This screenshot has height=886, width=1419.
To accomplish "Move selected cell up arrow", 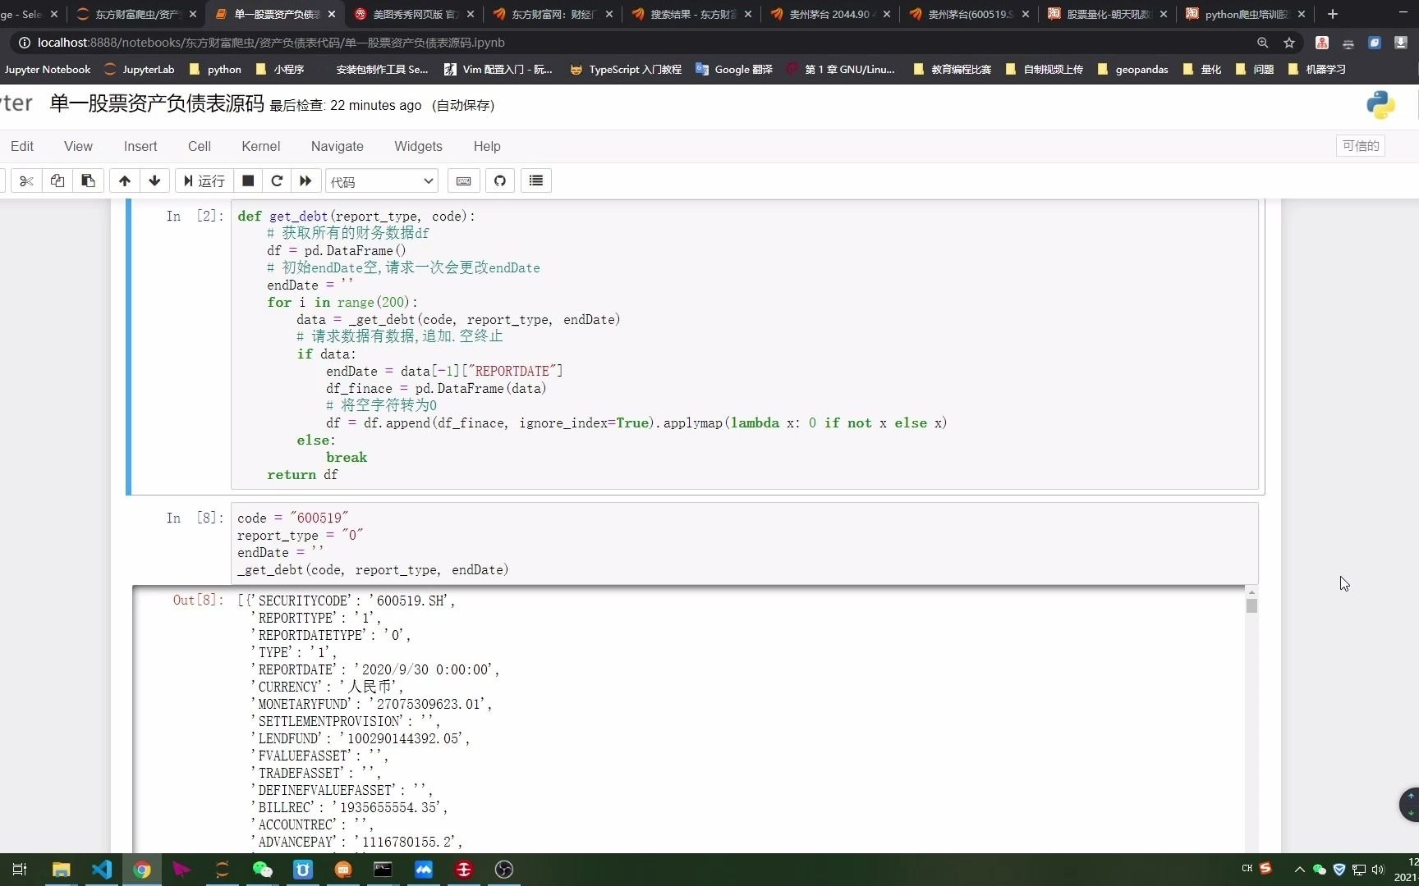I will [125, 180].
